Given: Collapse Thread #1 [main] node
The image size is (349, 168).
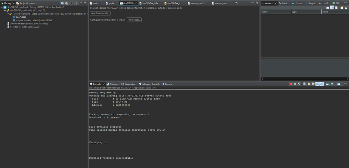Looking at the screenshot, I should pyautogui.click(x=8, y=14).
